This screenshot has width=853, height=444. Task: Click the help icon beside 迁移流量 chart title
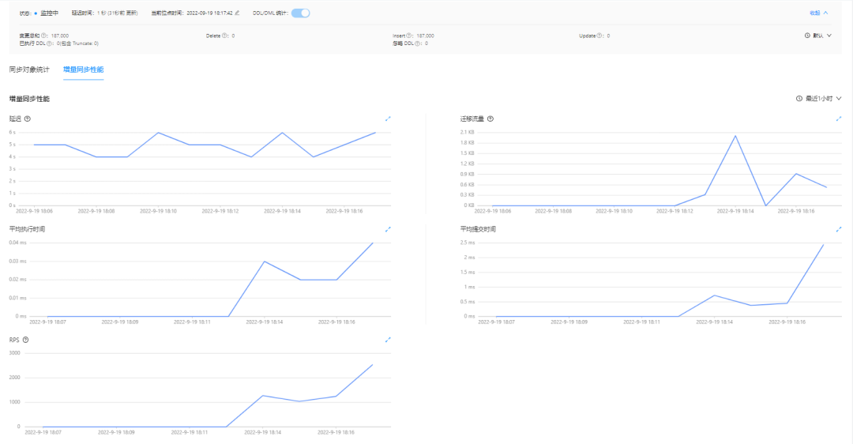tap(490, 119)
